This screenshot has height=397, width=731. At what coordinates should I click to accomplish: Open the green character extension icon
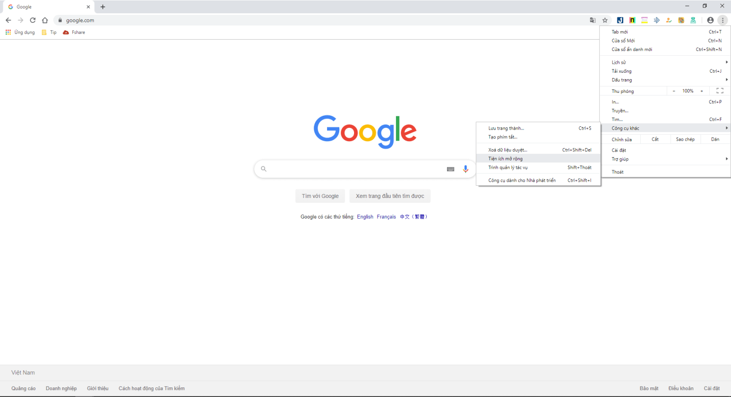point(693,20)
